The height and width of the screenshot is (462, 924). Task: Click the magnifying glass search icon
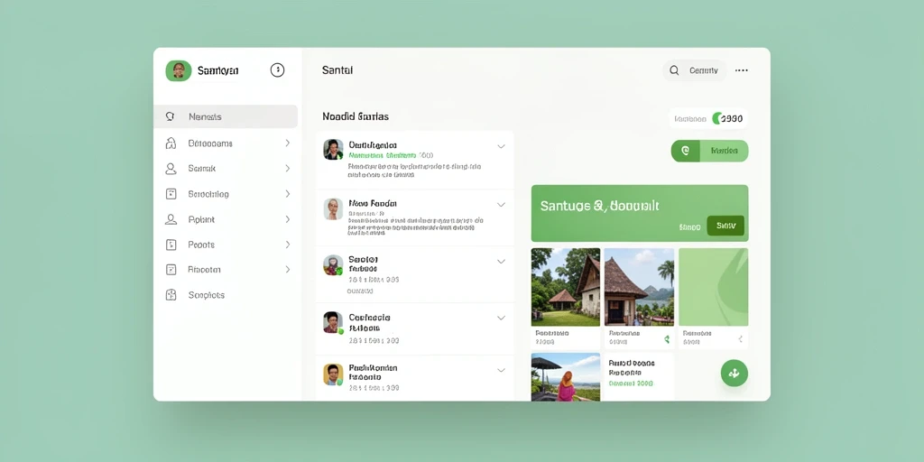click(x=674, y=70)
